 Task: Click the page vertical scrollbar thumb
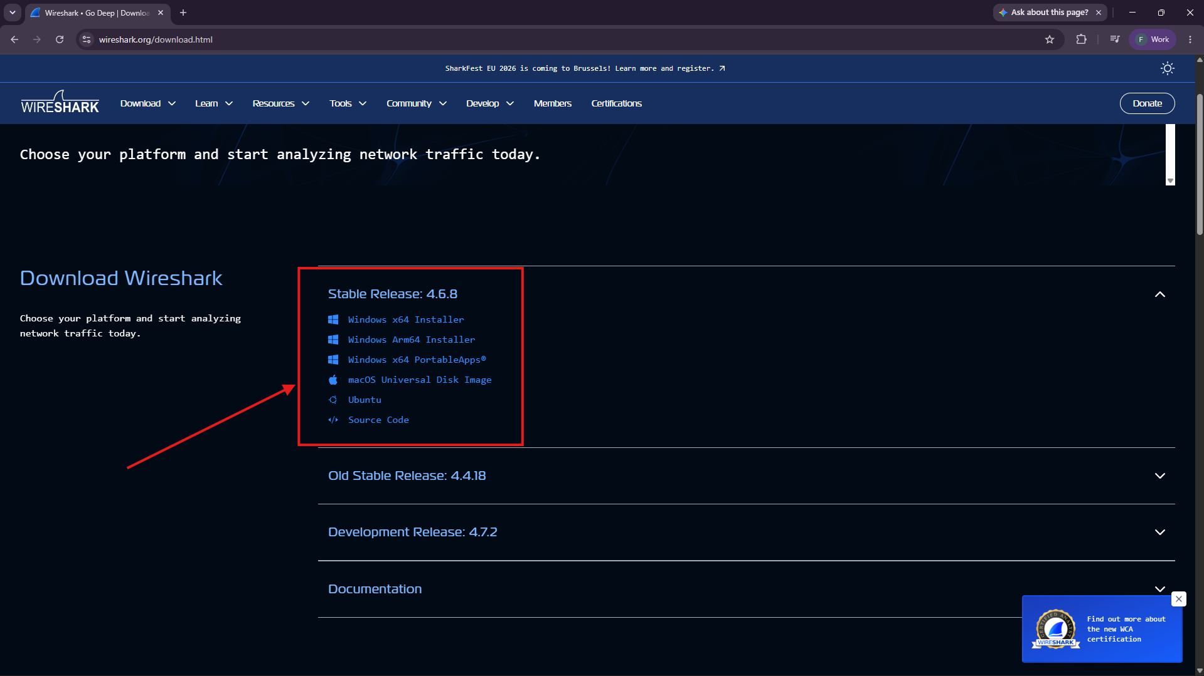[x=1200, y=164]
